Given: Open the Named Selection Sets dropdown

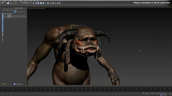Looking at the screenshot, I should click(25, 3).
